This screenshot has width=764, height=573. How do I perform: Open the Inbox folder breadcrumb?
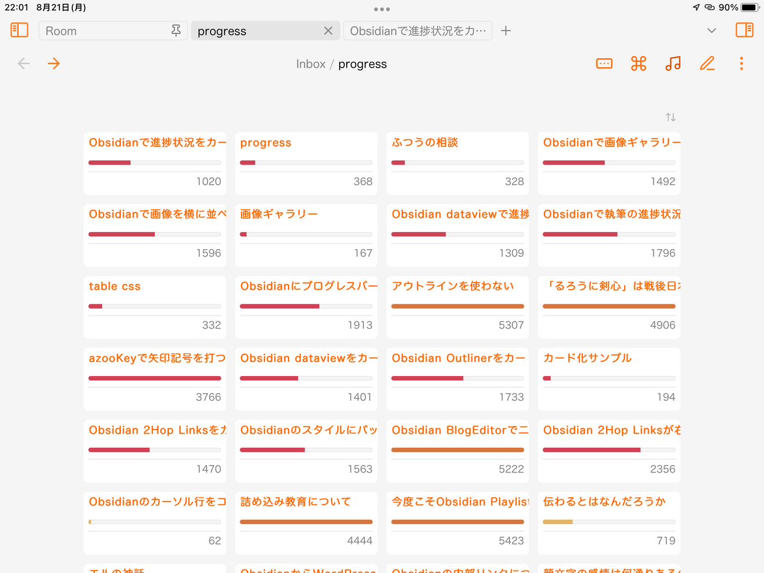(310, 64)
